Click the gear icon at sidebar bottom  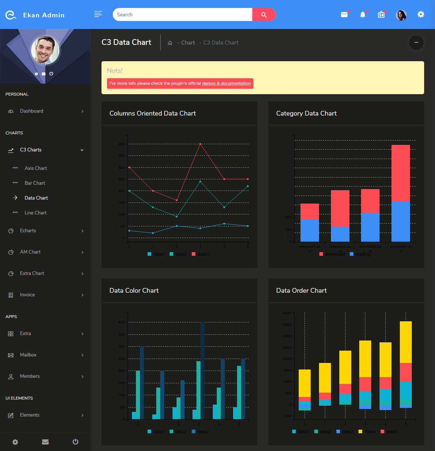click(x=15, y=442)
